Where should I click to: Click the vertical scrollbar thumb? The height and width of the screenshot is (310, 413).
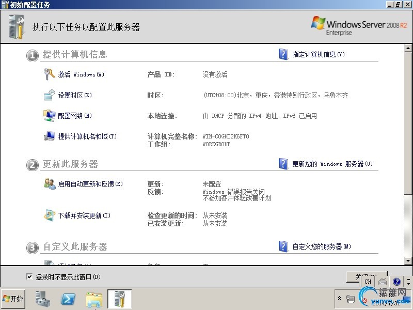[x=408, y=123]
